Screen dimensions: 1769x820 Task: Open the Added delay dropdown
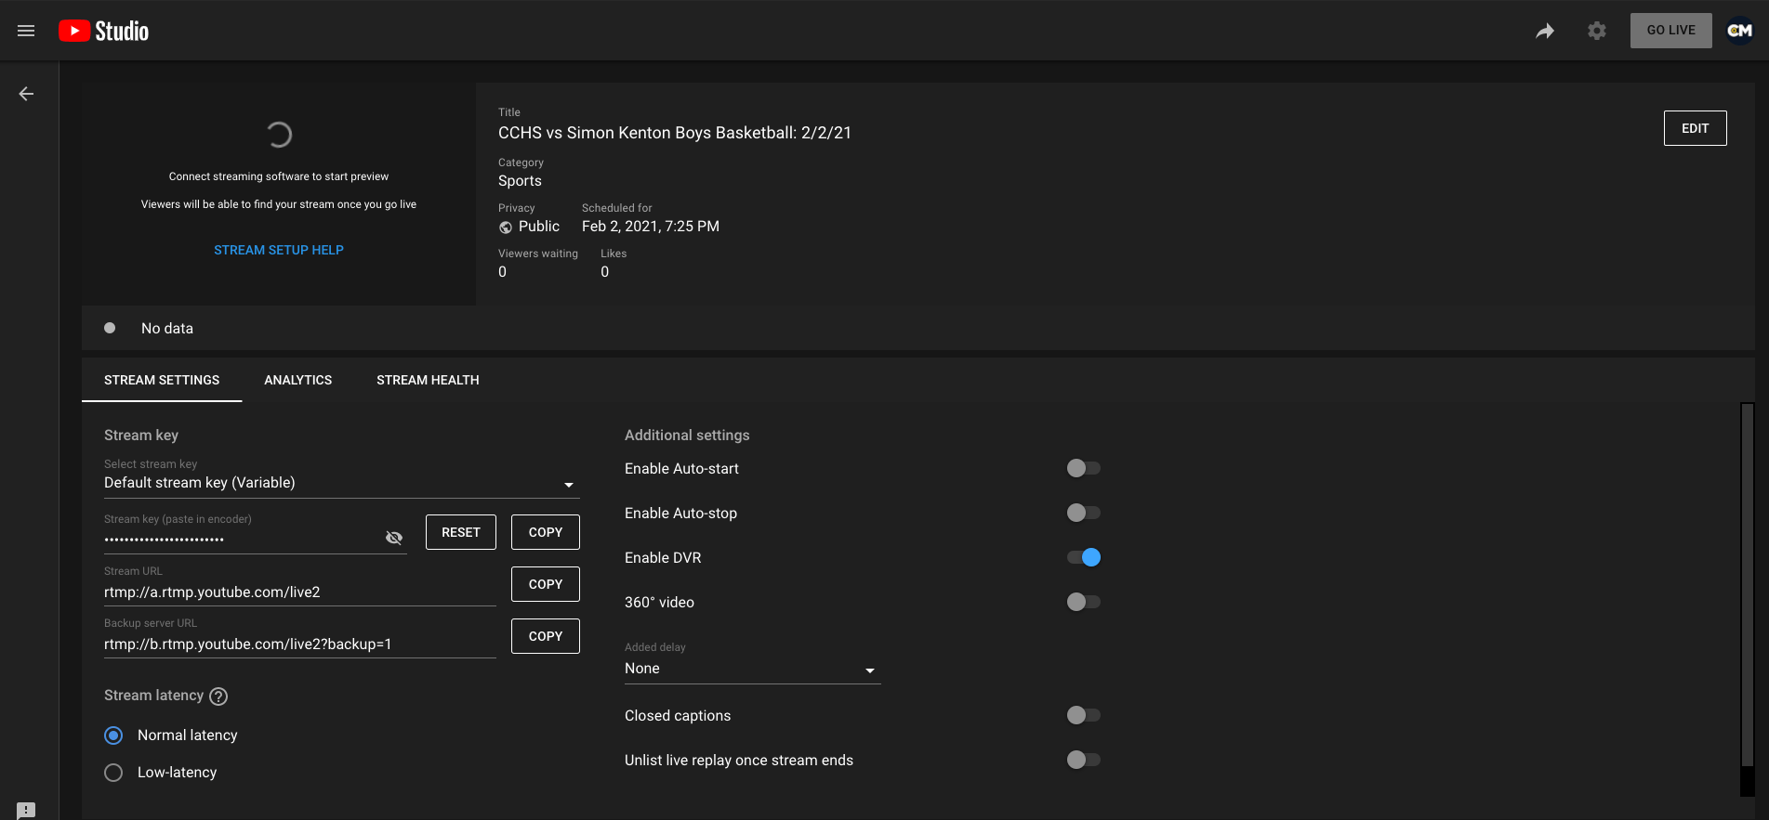click(x=752, y=669)
